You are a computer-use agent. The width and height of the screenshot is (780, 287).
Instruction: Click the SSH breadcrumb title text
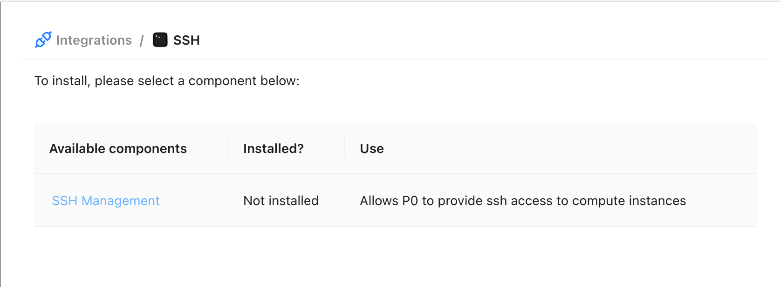tap(186, 40)
